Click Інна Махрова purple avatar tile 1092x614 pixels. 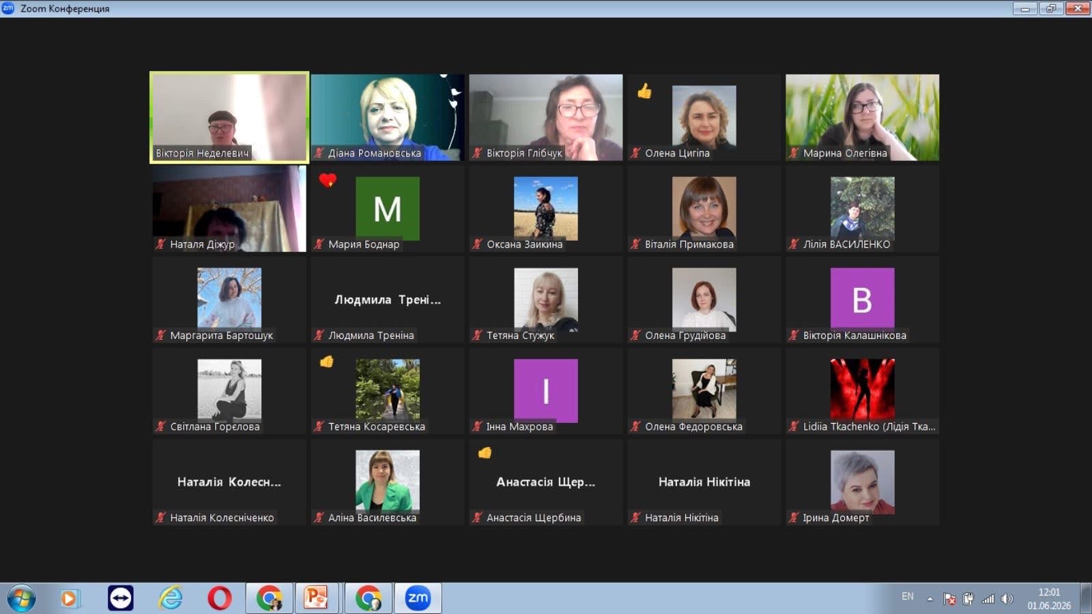tap(546, 390)
